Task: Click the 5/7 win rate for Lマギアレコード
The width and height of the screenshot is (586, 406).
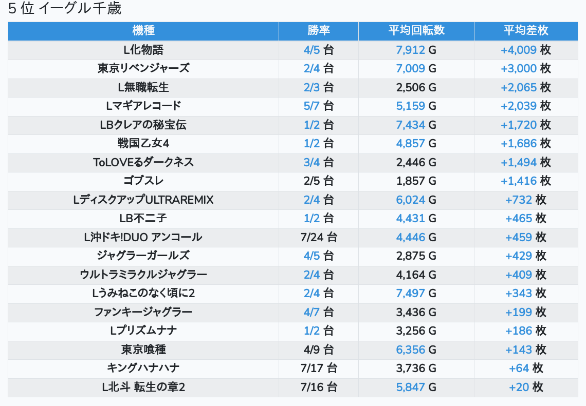Action: [312, 106]
